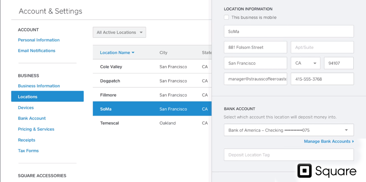The image size is (366, 182).
Task: Click the Square logo icon
Action: [304, 171]
